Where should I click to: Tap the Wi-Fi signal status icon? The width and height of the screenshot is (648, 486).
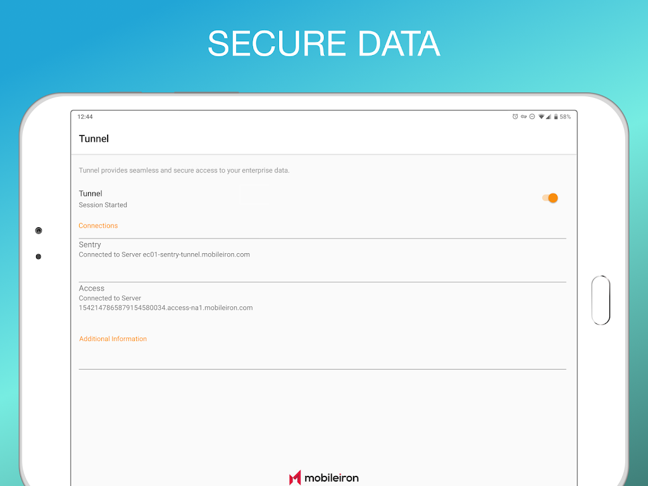[541, 116]
